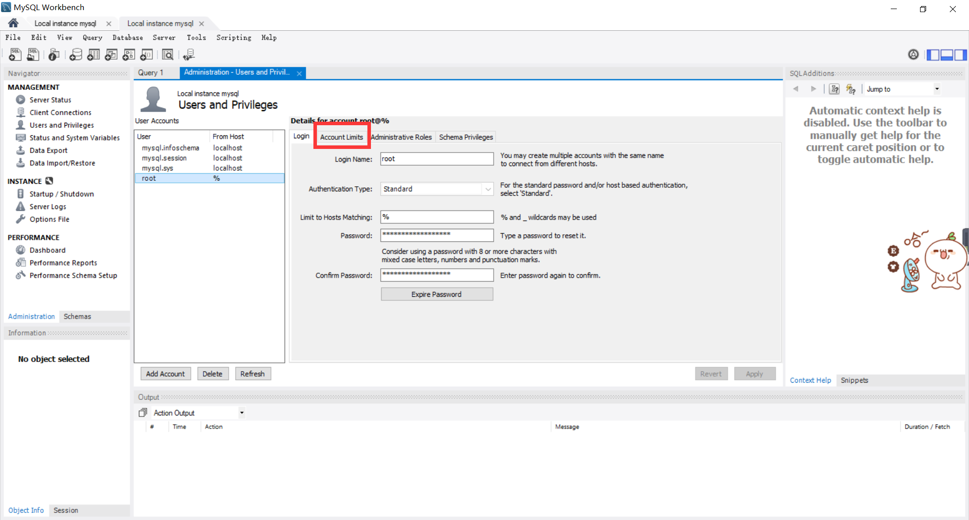Open the preferences gear icon
The width and height of the screenshot is (969, 520).
[913, 55]
